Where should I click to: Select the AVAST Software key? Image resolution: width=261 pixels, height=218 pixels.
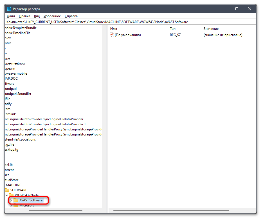click(x=31, y=200)
